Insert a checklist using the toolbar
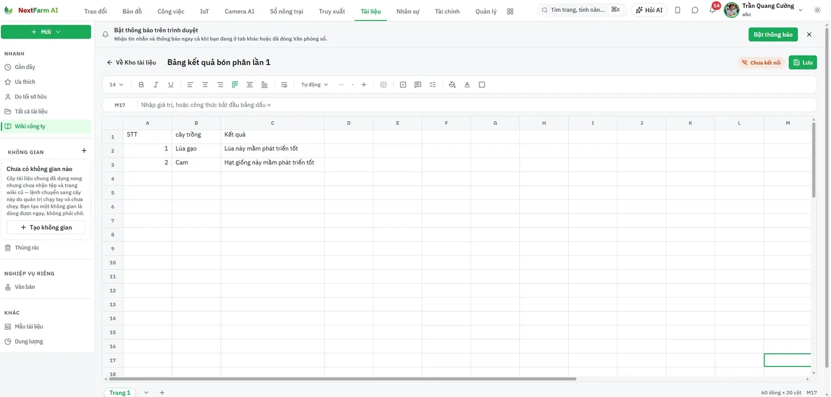This screenshot has width=831, height=397. (433, 85)
